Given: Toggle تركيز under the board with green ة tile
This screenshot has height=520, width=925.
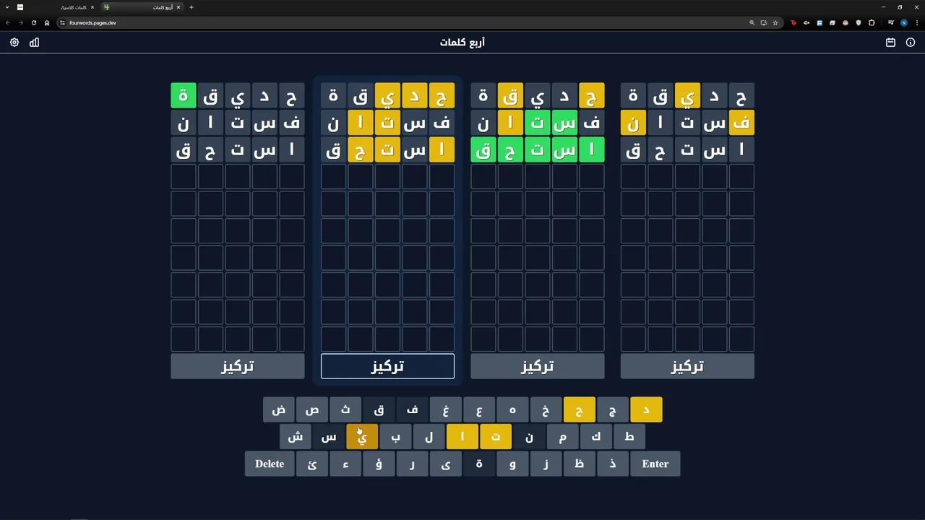Looking at the screenshot, I should pyautogui.click(x=238, y=366).
